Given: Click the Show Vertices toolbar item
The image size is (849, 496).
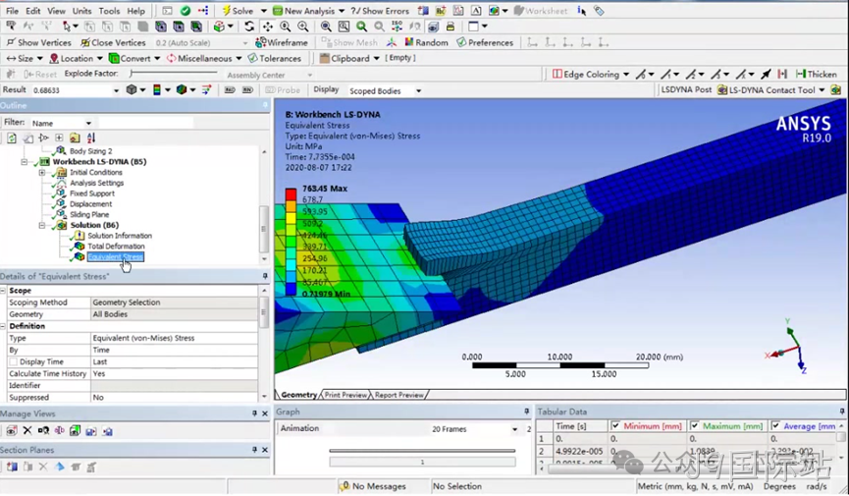Looking at the screenshot, I should [x=38, y=42].
